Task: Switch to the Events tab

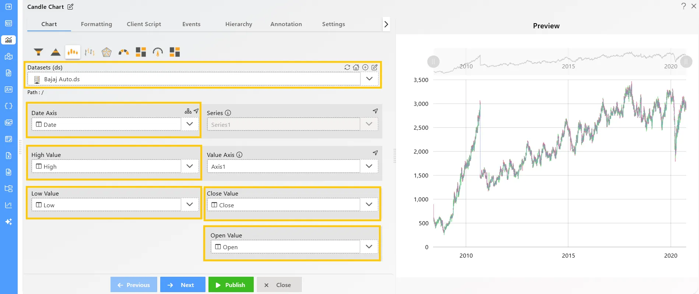Action: click(x=192, y=24)
